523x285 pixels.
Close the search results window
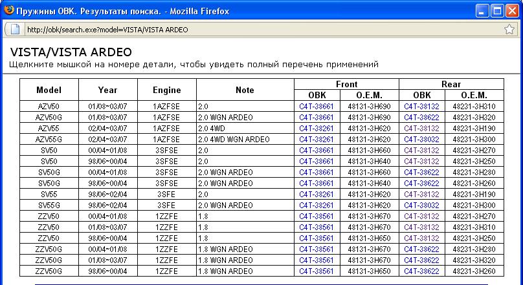pyautogui.click(x=511, y=10)
